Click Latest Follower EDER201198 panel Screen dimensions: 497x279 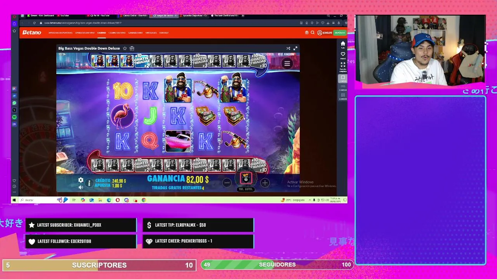point(81,241)
